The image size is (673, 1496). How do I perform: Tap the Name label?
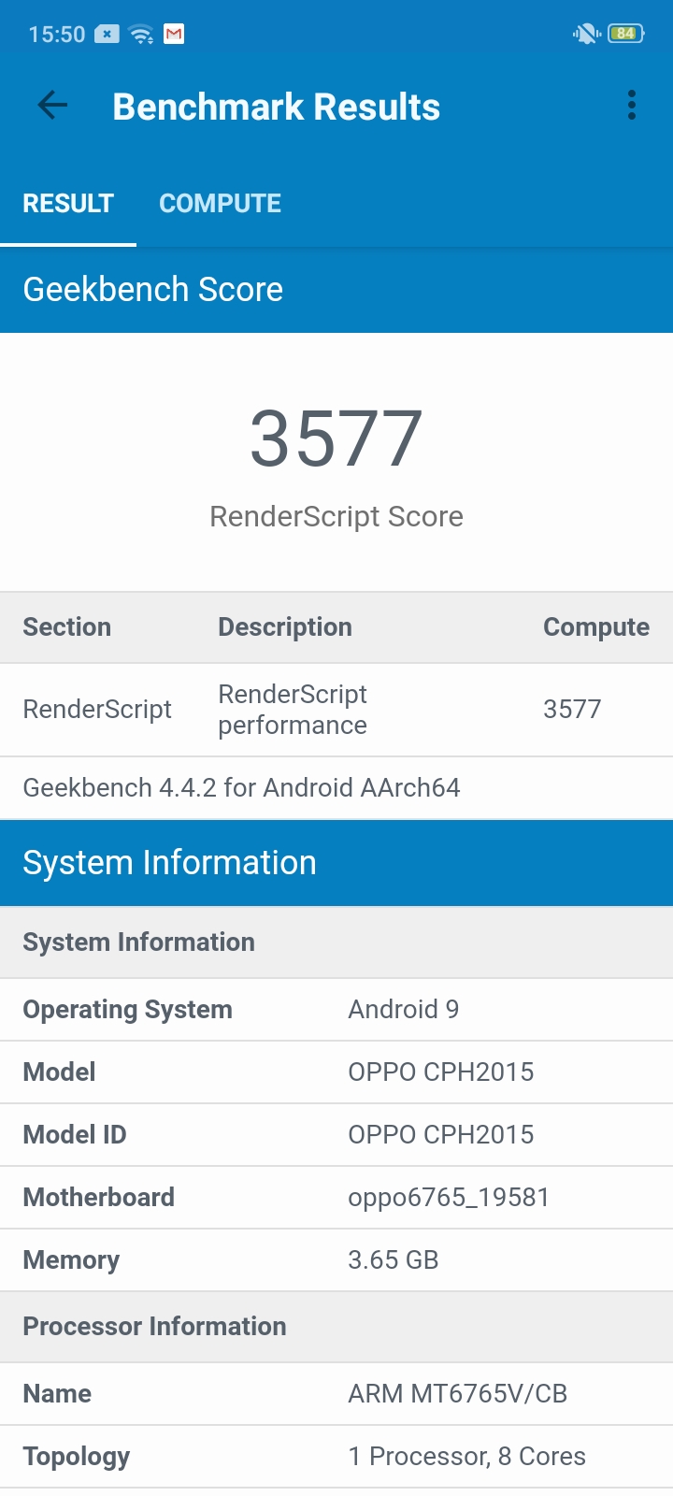[57, 1394]
